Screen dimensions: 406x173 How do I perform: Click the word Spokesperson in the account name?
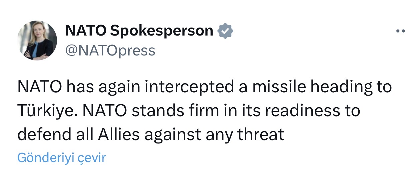(161, 31)
